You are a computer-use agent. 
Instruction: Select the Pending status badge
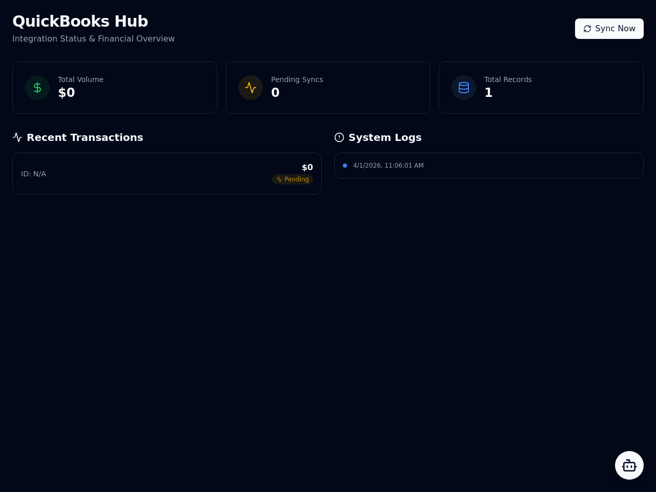[x=293, y=179]
